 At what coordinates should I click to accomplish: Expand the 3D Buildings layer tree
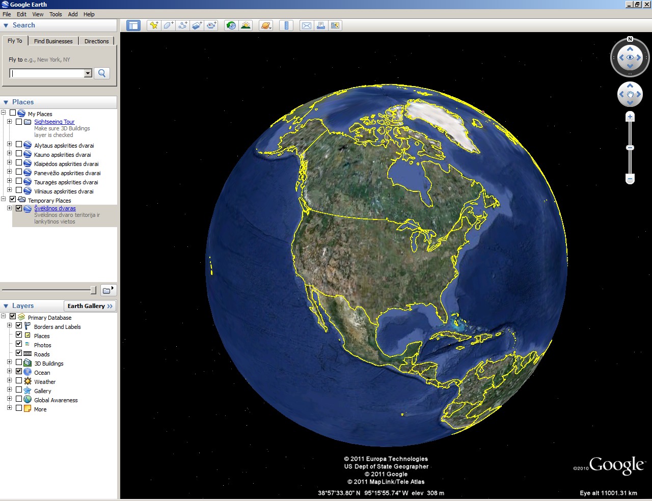coord(9,363)
